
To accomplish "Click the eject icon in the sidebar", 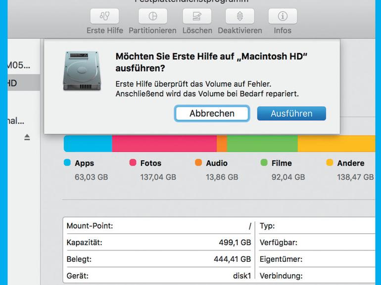I will pyautogui.click(x=27, y=137).
